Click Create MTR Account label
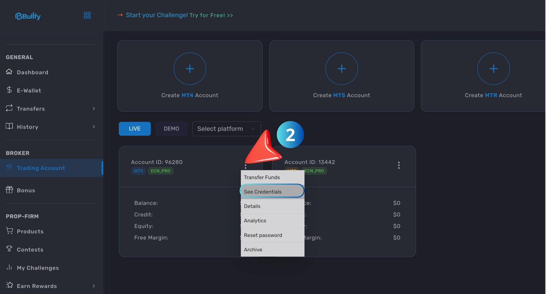The width and height of the screenshot is (546, 294). click(x=493, y=95)
